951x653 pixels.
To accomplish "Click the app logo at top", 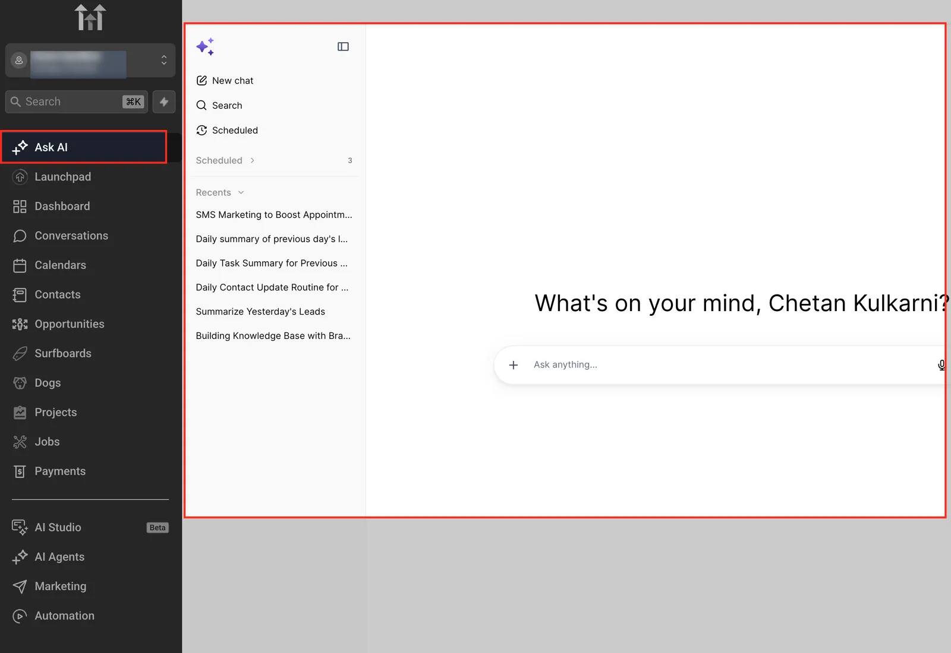I will [90, 17].
